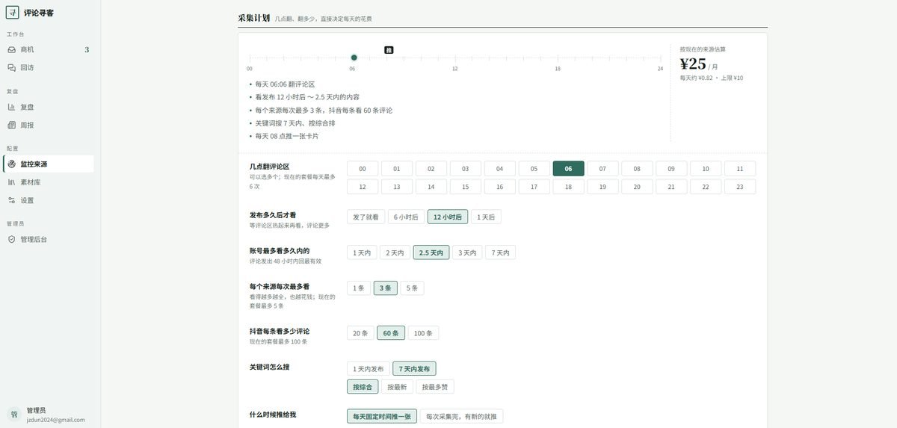This screenshot has height=428, width=897.
Task: Pick 1 条 per source
Action: click(359, 288)
